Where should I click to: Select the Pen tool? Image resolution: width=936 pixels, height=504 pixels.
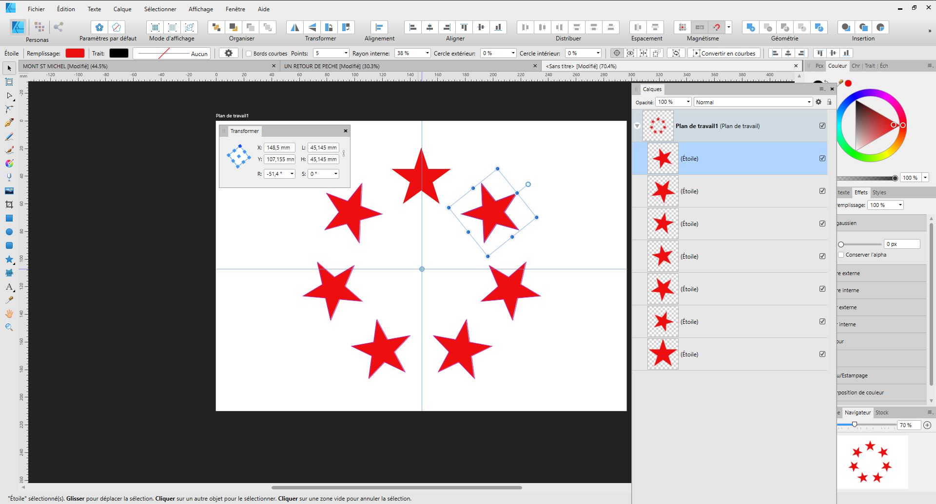(x=9, y=123)
